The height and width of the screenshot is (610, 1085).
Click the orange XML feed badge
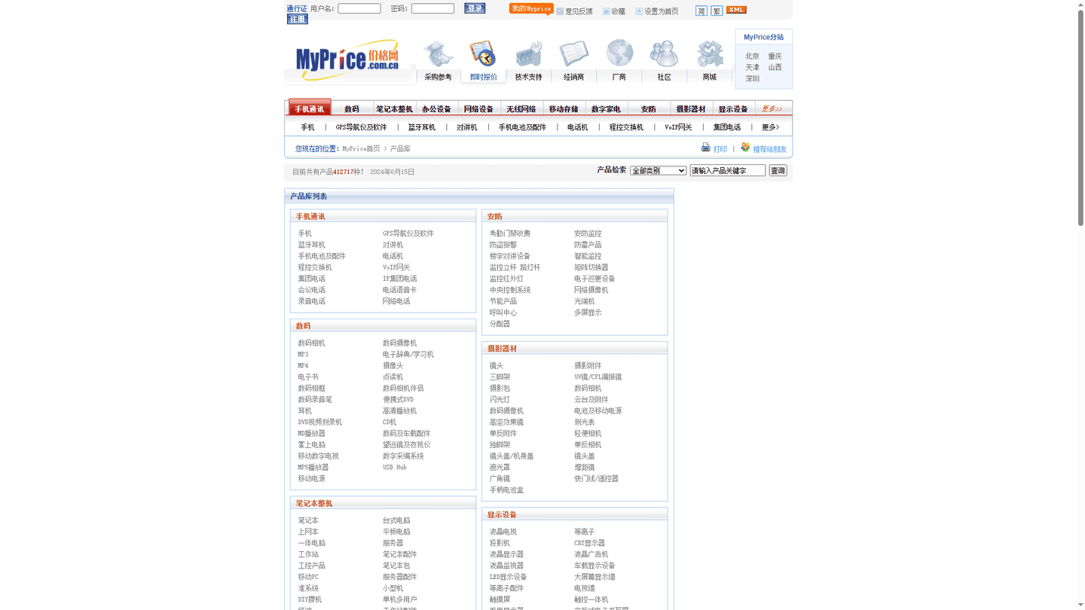[736, 10]
